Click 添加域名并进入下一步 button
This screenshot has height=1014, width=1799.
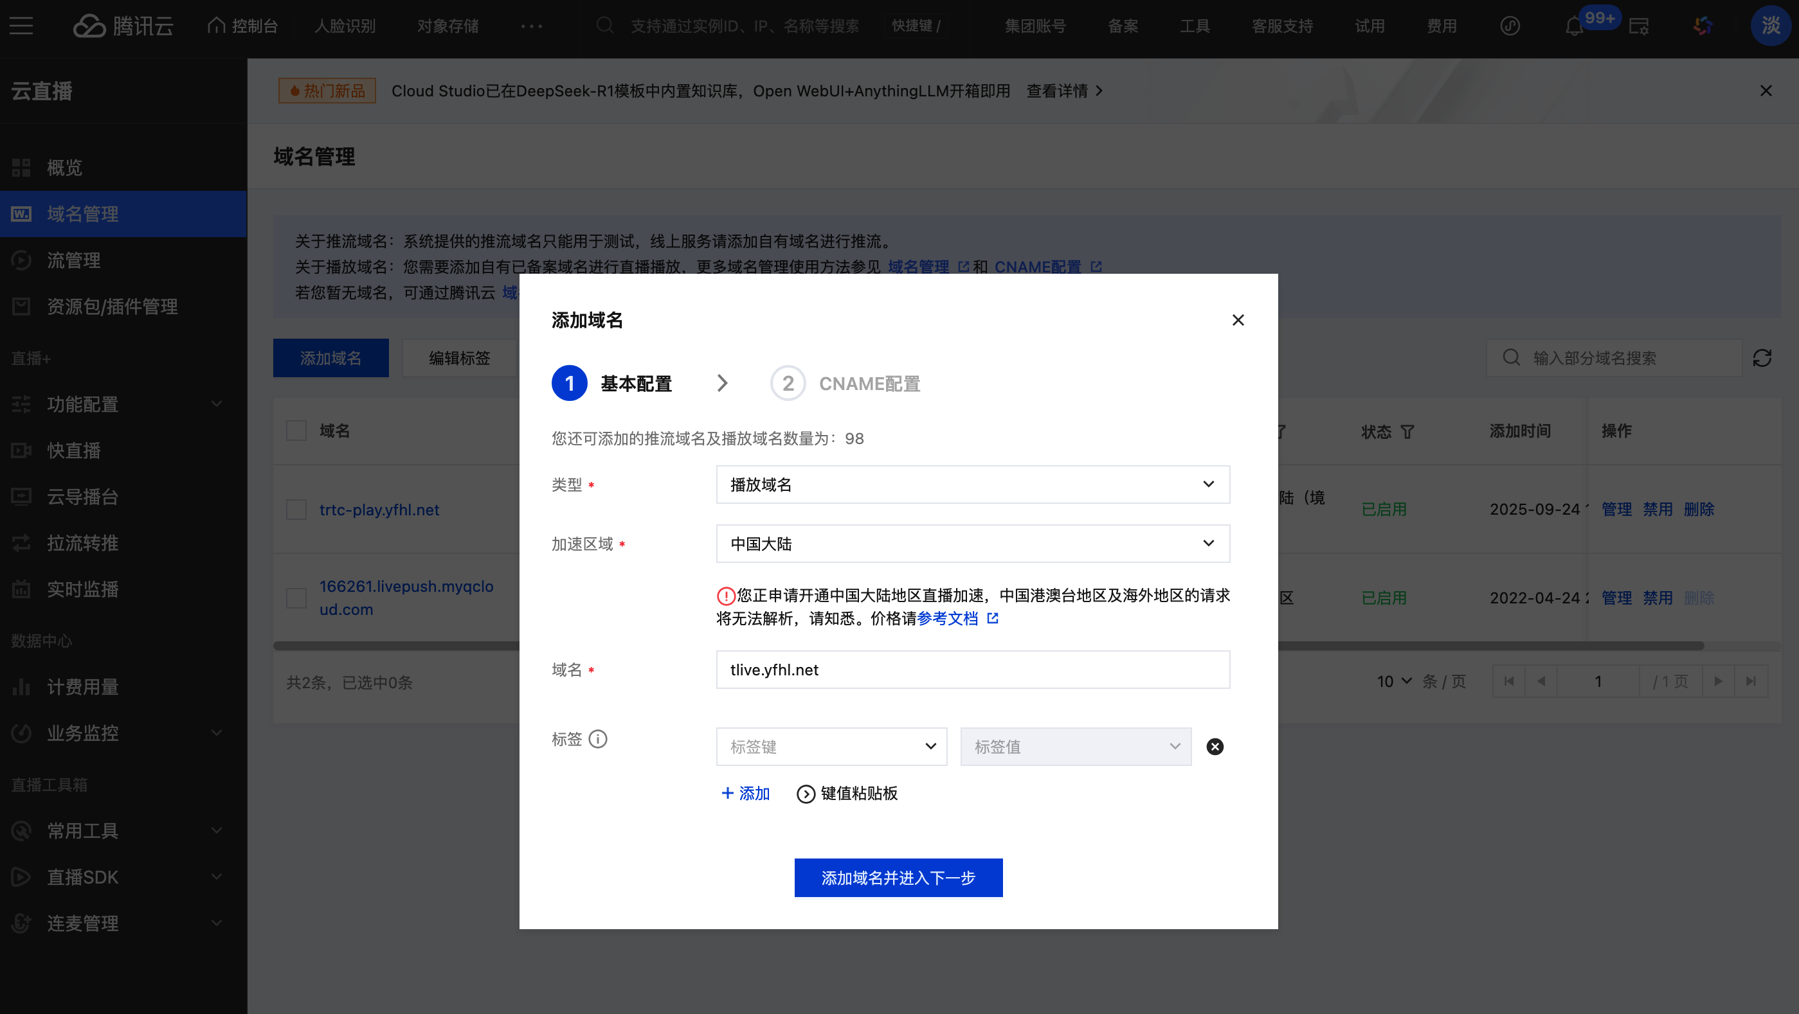pos(898,878)
